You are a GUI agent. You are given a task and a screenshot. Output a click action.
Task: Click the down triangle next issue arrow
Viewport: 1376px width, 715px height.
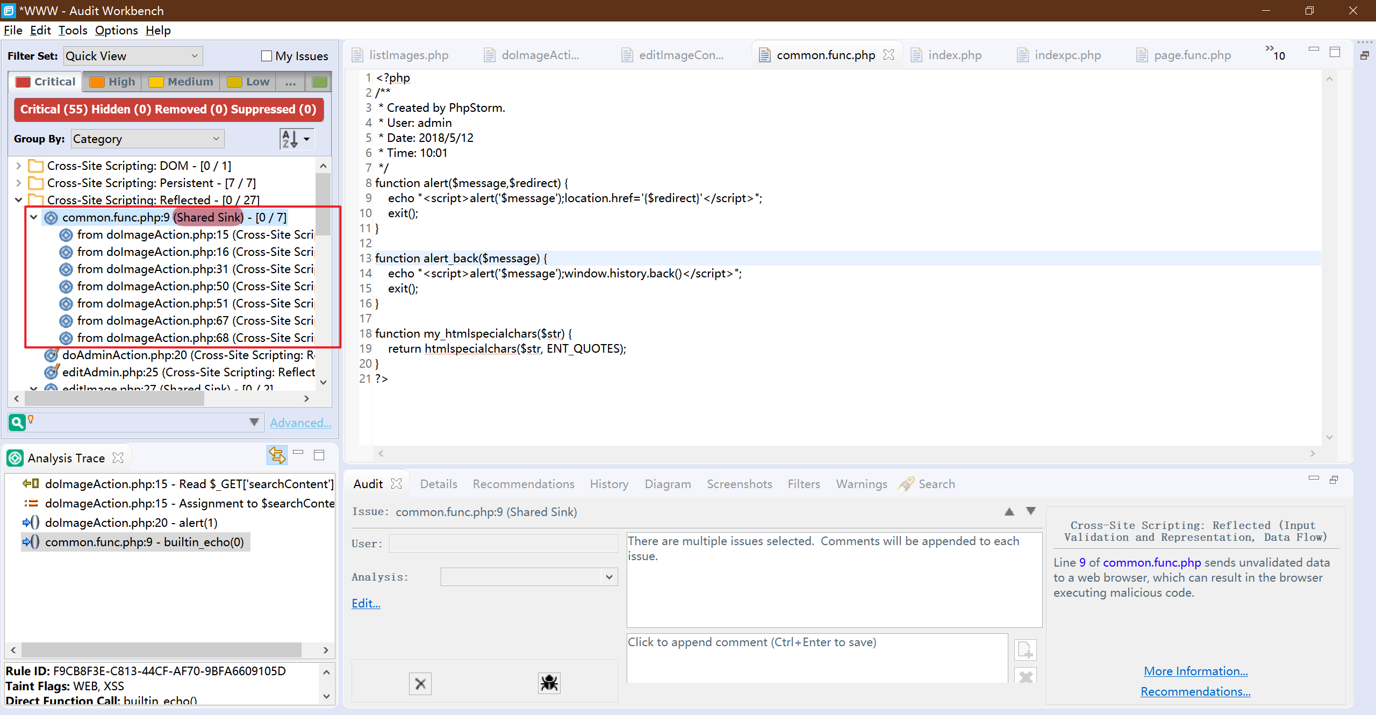click(x=1030, y=511)
